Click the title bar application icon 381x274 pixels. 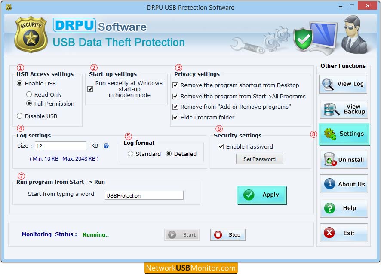(x=9, y=7)
